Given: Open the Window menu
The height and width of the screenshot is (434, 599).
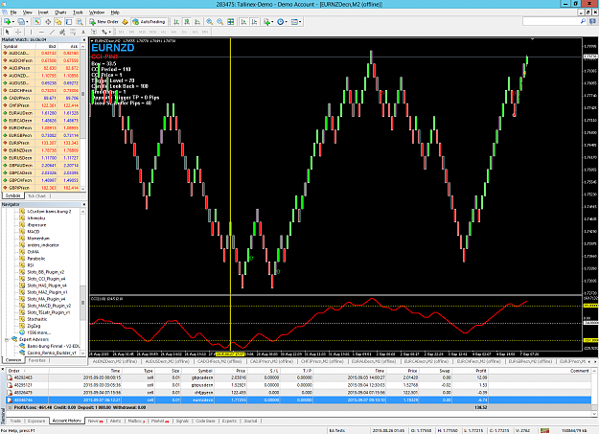Looking at the screenshot, I should pos(97,12).
